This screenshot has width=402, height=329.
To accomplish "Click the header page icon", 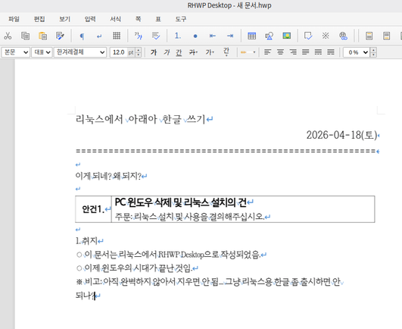I will coord(369,36).
